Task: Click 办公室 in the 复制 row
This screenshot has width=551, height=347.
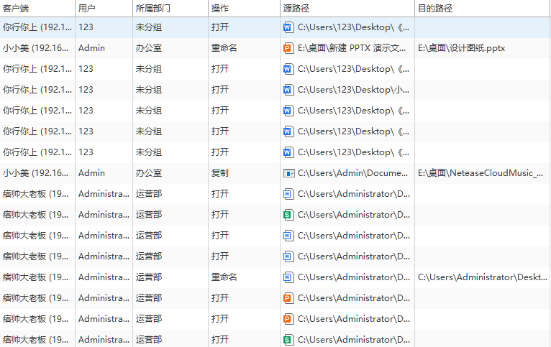Action: point(149,173)
